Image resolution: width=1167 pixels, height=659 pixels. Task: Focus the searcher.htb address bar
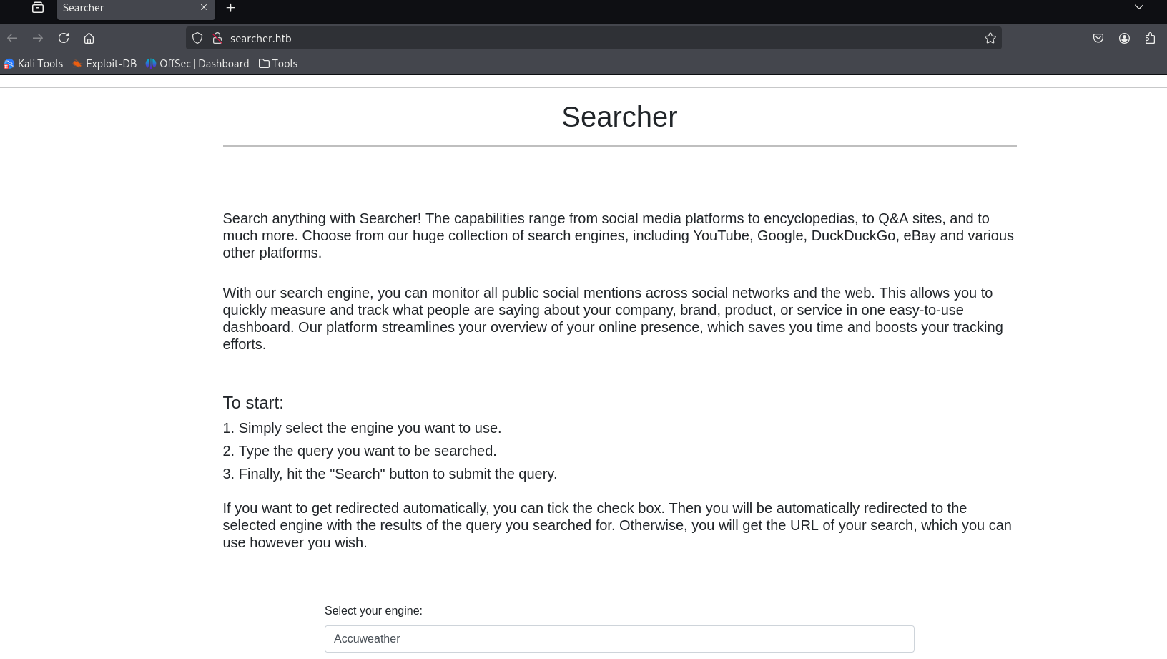(572, 38)
